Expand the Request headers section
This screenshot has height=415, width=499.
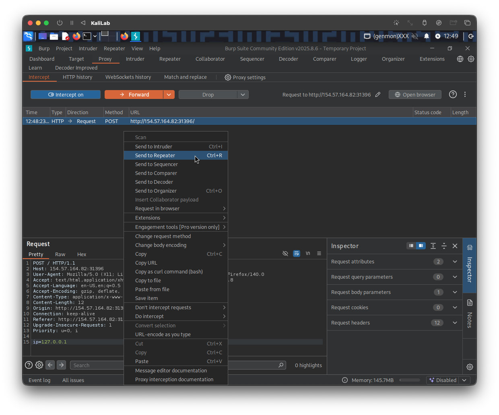click(455, 323)
